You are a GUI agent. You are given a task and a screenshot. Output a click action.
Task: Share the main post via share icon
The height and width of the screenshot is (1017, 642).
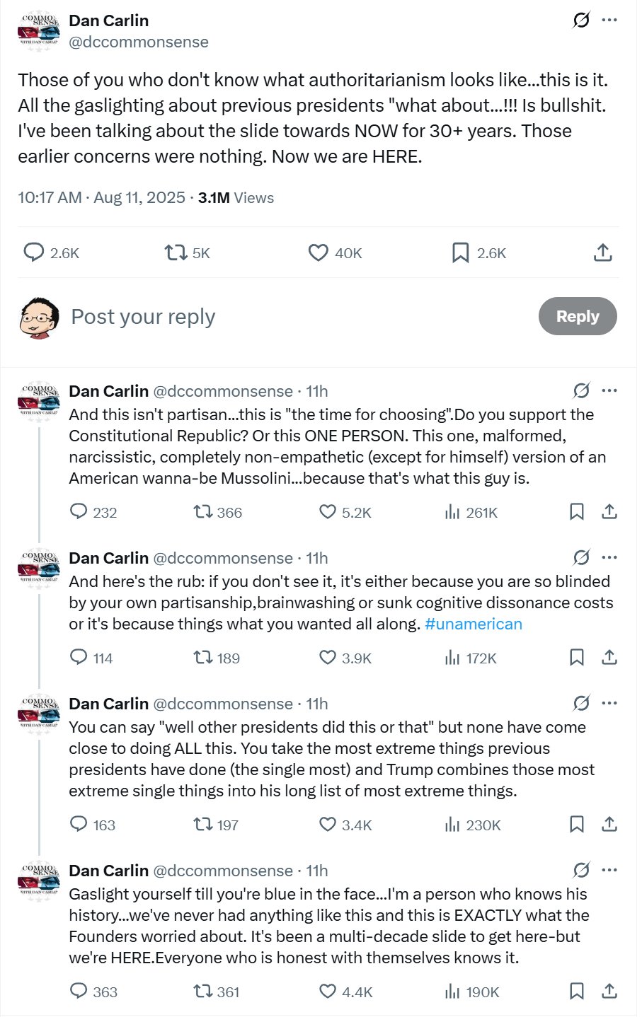(x=603, y=252)
